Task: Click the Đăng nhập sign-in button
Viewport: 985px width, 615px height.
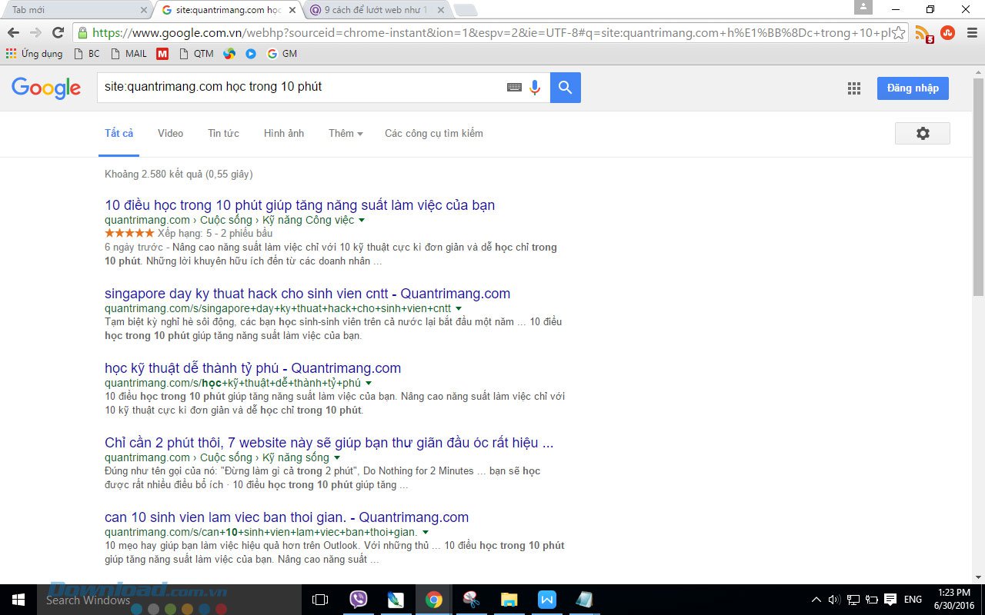Action: click(x=913, y=88)
